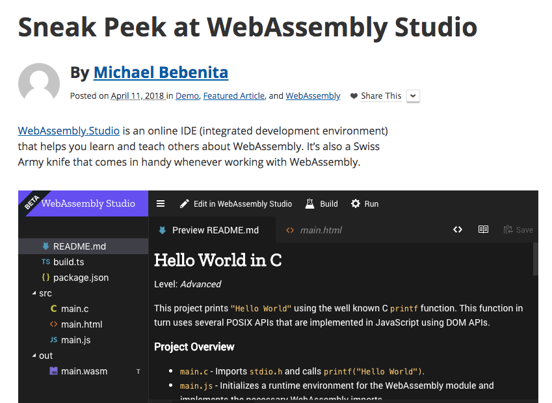Select package.json in file tree
The width and height of the screenshot is (552, 403).
(x=83, y=278)
